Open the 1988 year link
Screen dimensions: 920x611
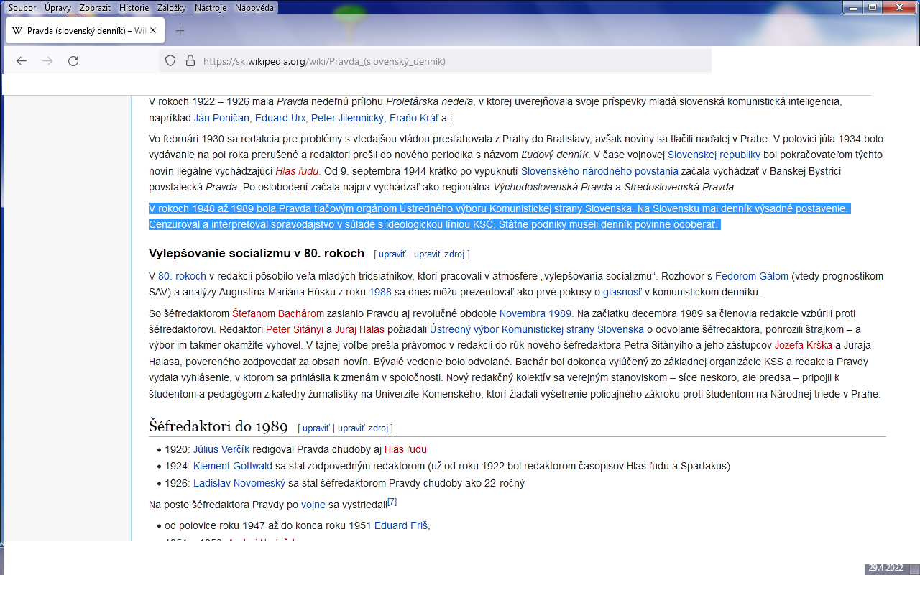(x=380, y=292)
